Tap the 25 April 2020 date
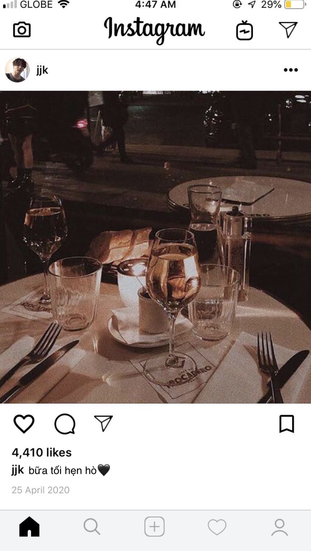The width and height of the screenshot is (311, 551). pos(40,490)
